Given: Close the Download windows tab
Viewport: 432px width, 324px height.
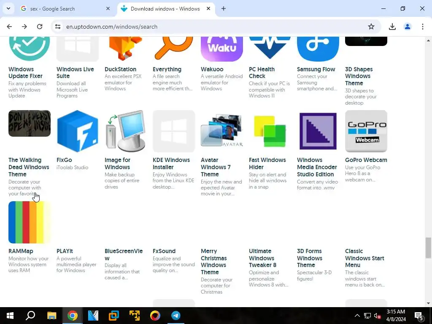Looking at the screenshot, I should [x=208, y=8].
